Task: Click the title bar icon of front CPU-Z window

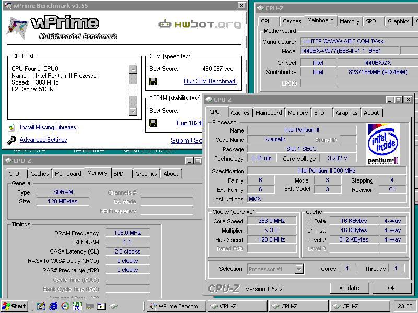Action: (x=208, y=100)
